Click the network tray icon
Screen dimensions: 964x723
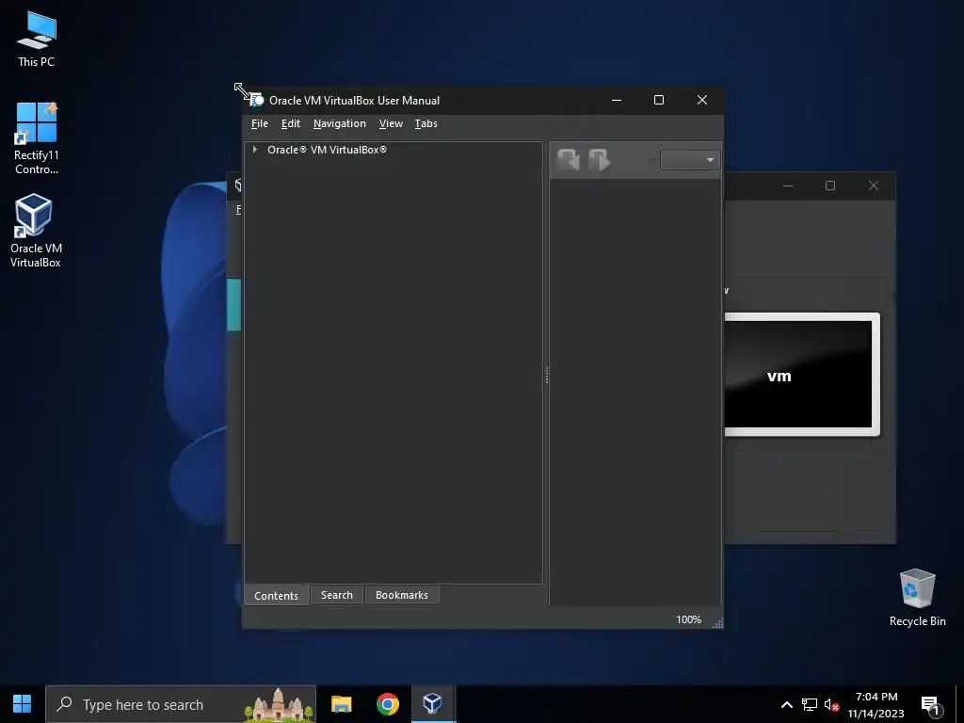click(x=810, y=704)
